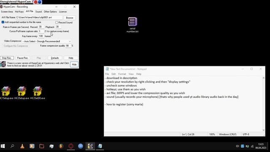Viewport: 270px width, 152px height.
Task: Switch to Hot Keys tab
Action: (x=19, y=11)
